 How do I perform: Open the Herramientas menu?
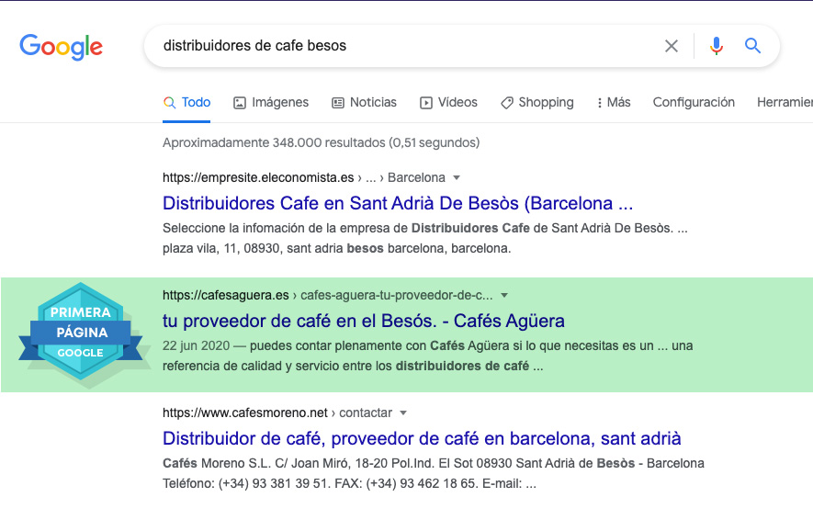coord(785,103)
